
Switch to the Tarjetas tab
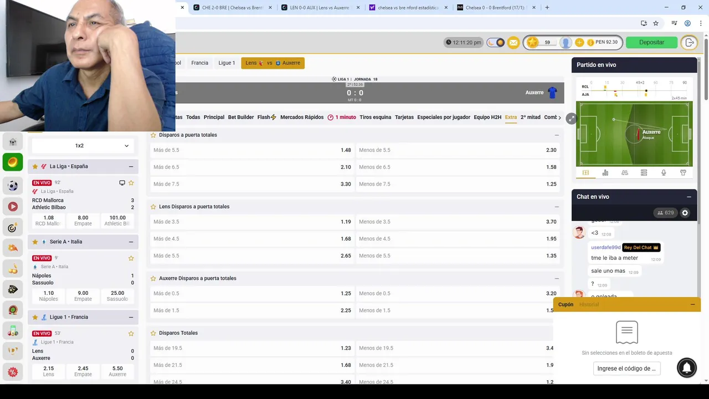(404, 117)
